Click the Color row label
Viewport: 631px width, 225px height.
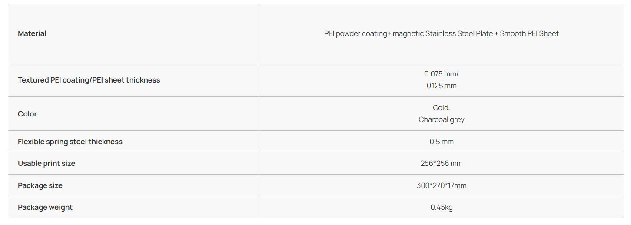click(27, 114)
